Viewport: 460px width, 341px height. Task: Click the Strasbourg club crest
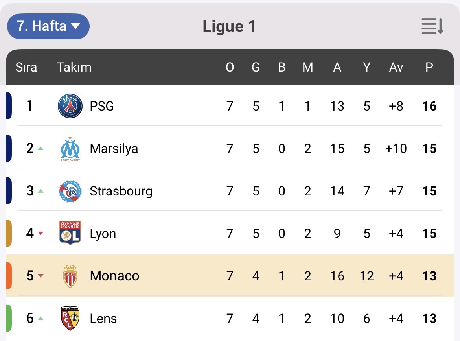pos(70,191)
